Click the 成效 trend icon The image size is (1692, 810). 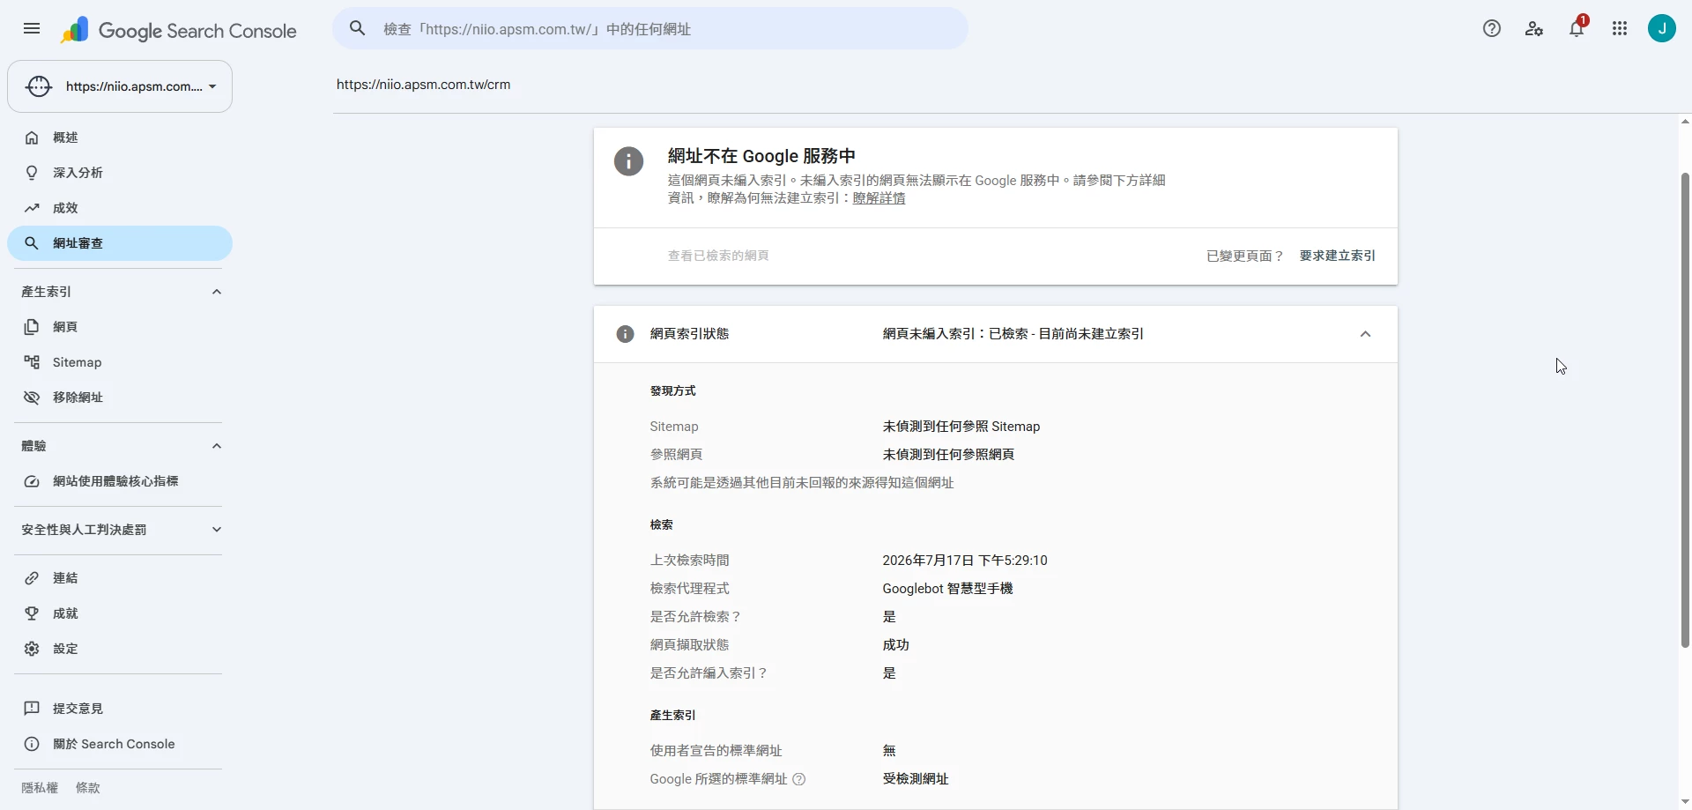point(32,208)
